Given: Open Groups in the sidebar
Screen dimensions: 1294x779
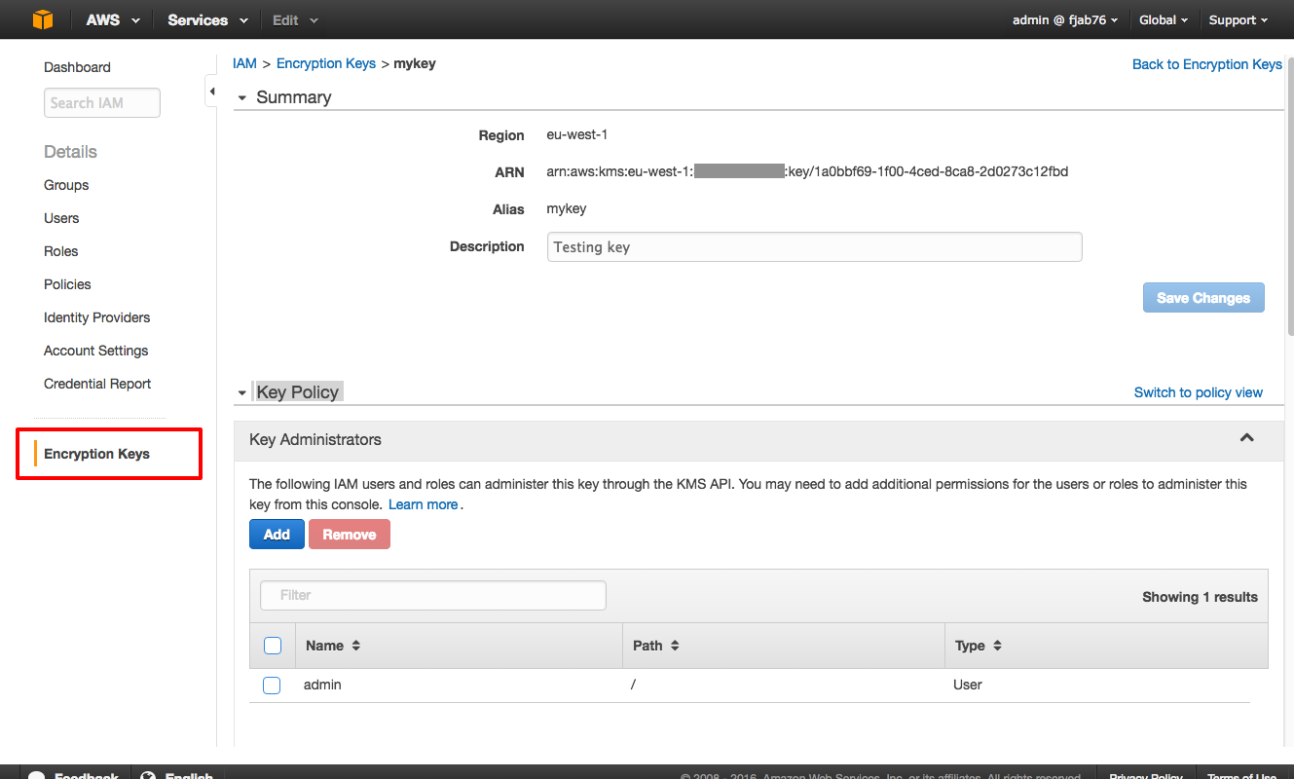Looking at the screenshot, I should tap(66, 185).
